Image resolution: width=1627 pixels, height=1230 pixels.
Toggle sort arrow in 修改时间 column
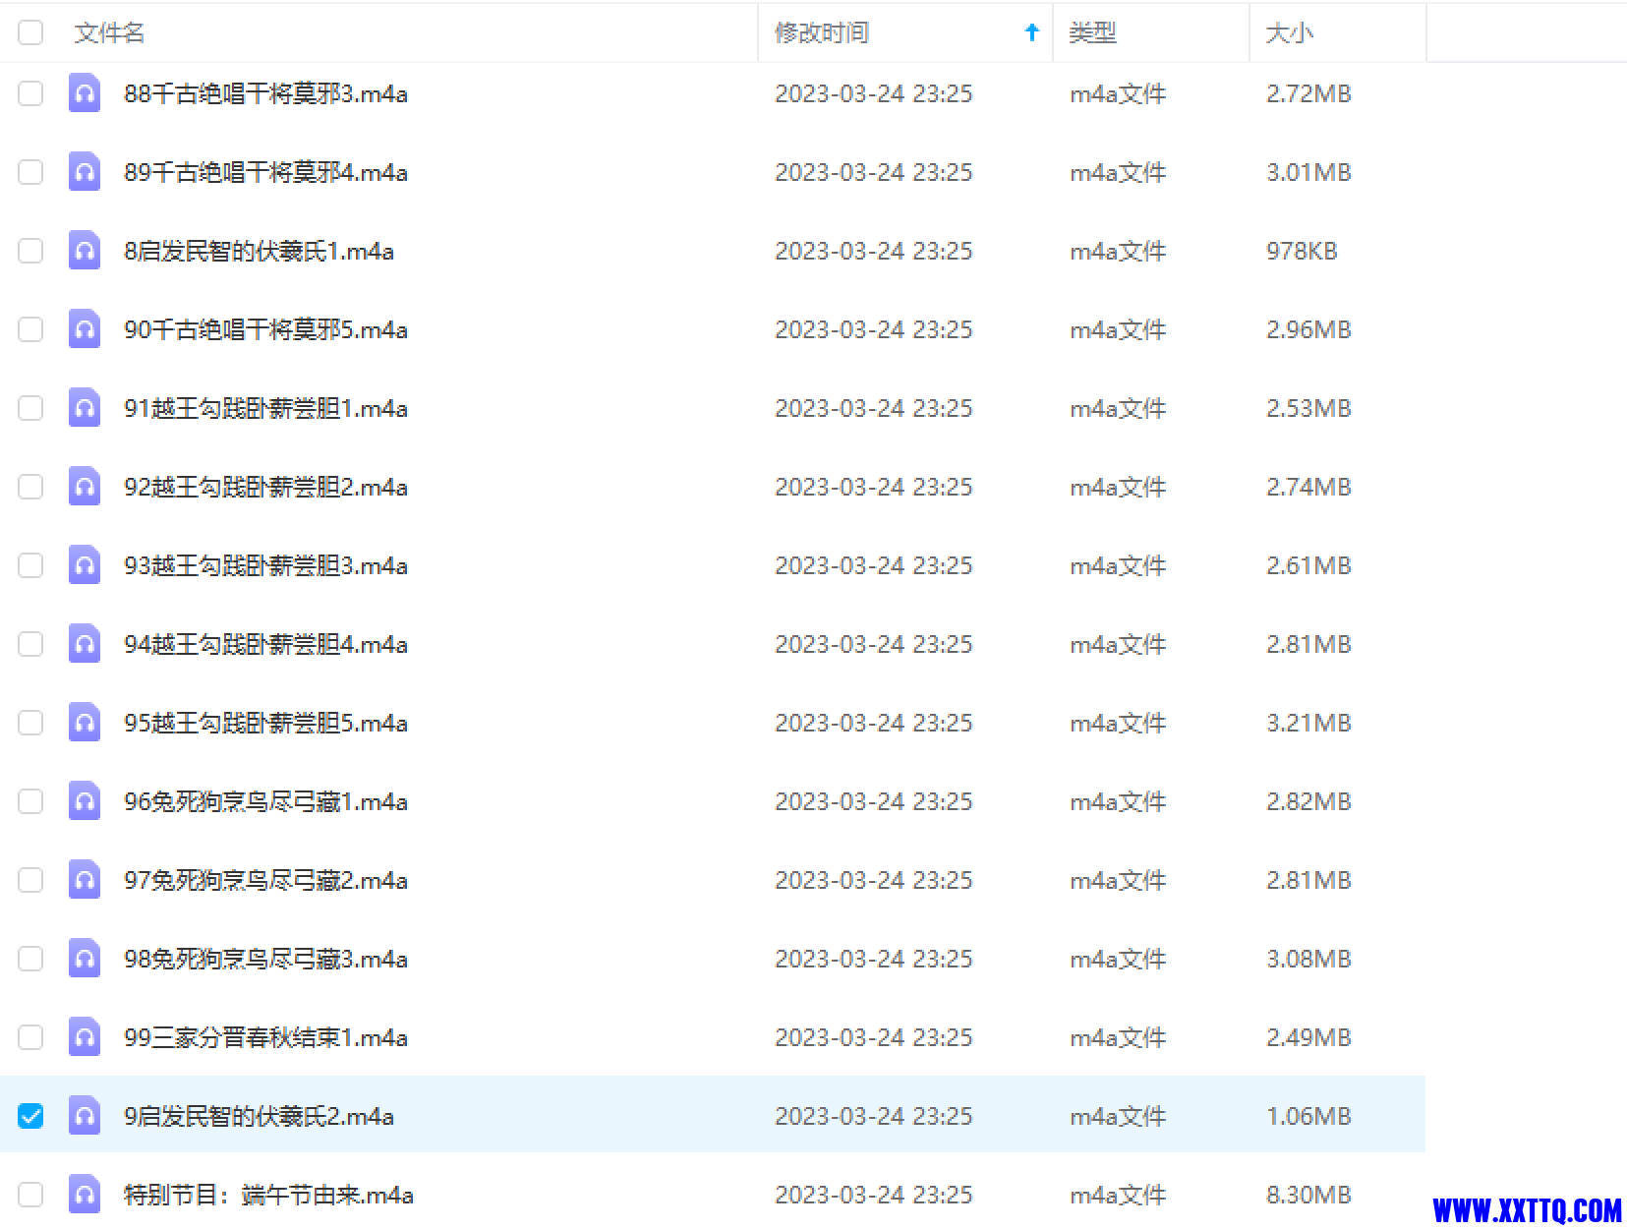pos(1031,32)
